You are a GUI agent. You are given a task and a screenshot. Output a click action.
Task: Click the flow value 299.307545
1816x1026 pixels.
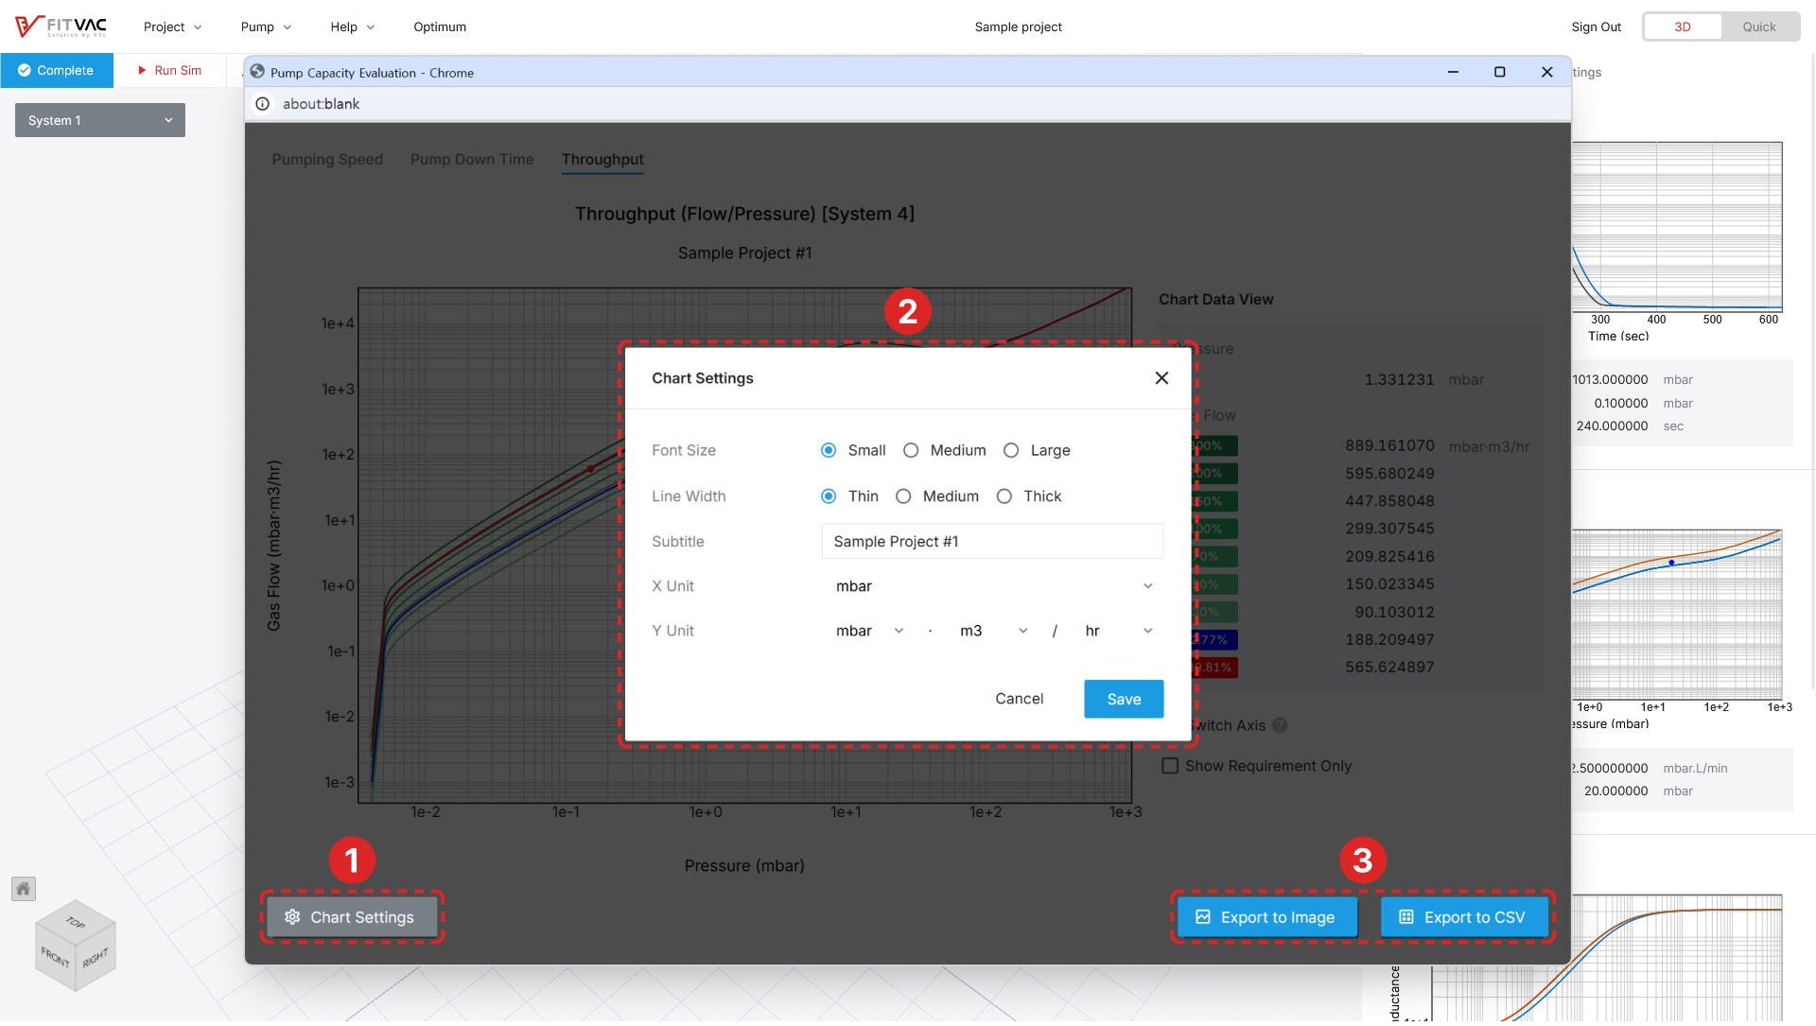click(1389, 529)
